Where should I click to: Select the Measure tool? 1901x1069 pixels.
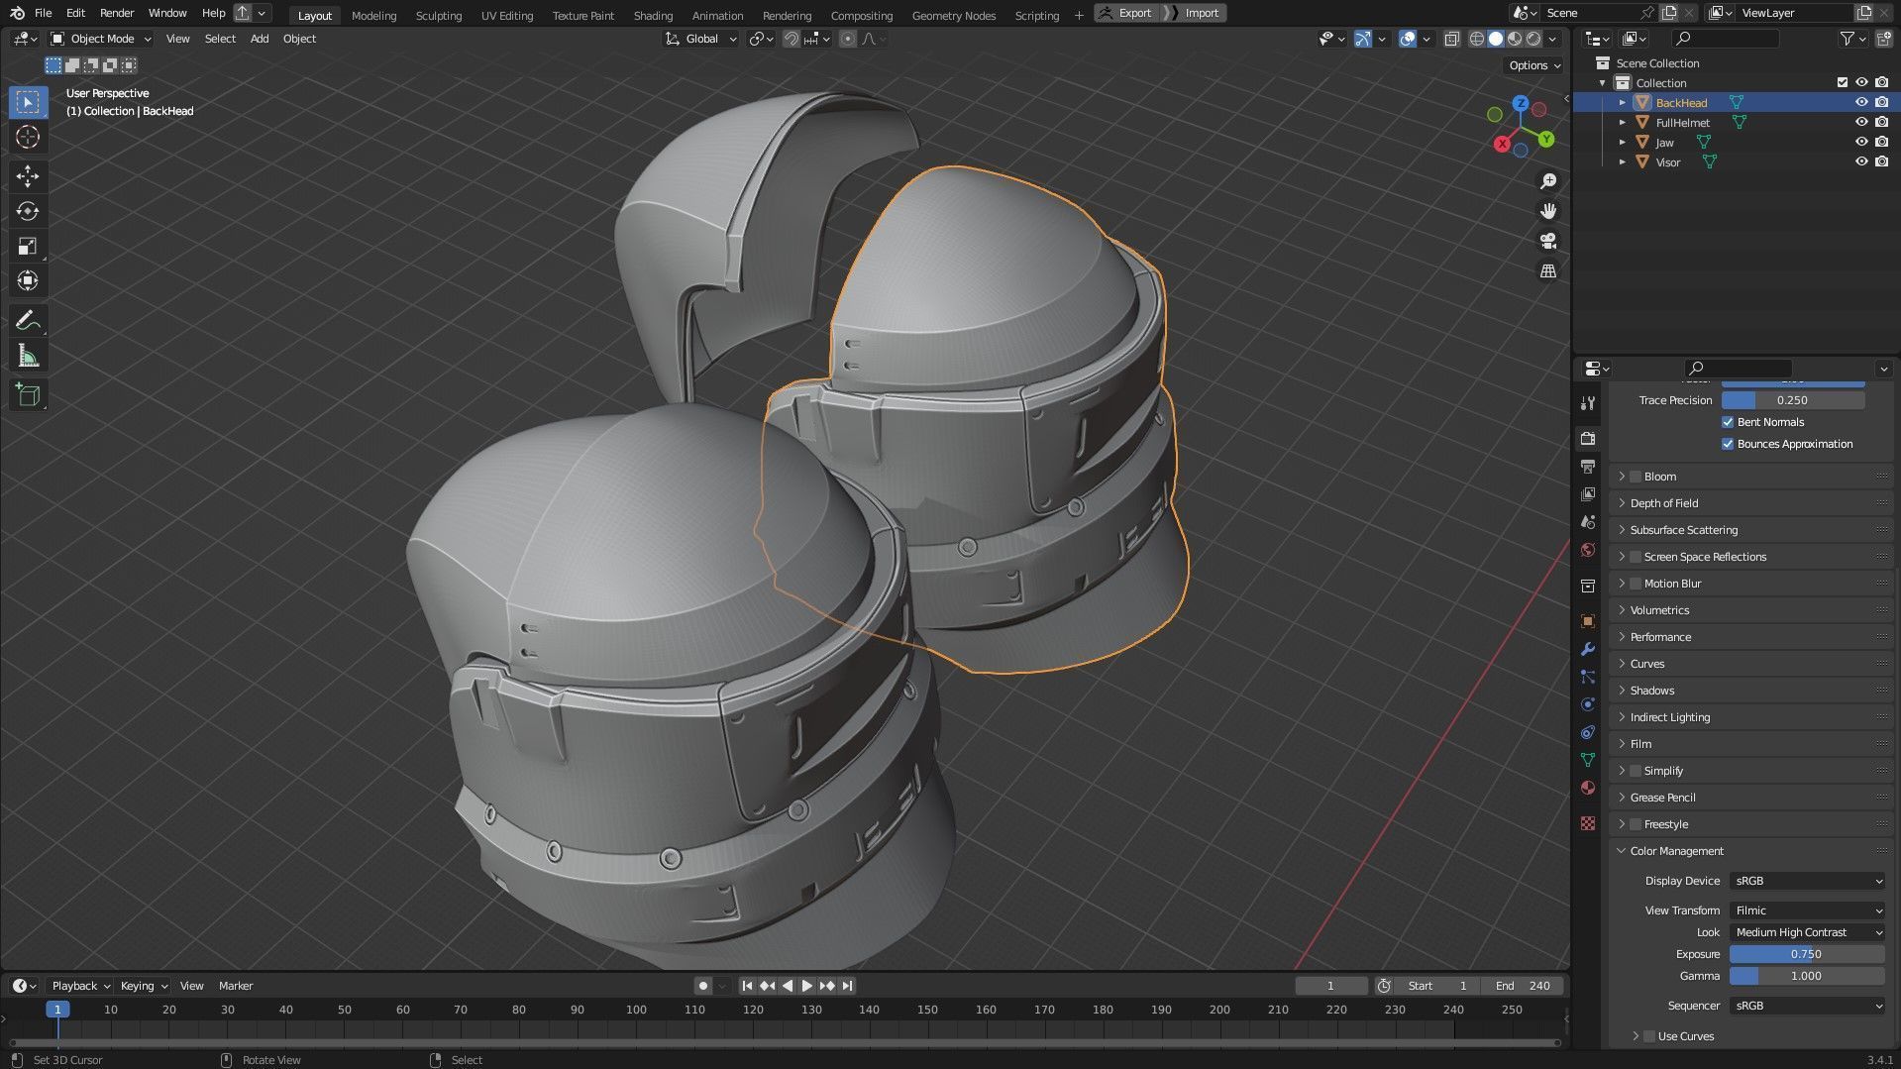click(28, 356)
